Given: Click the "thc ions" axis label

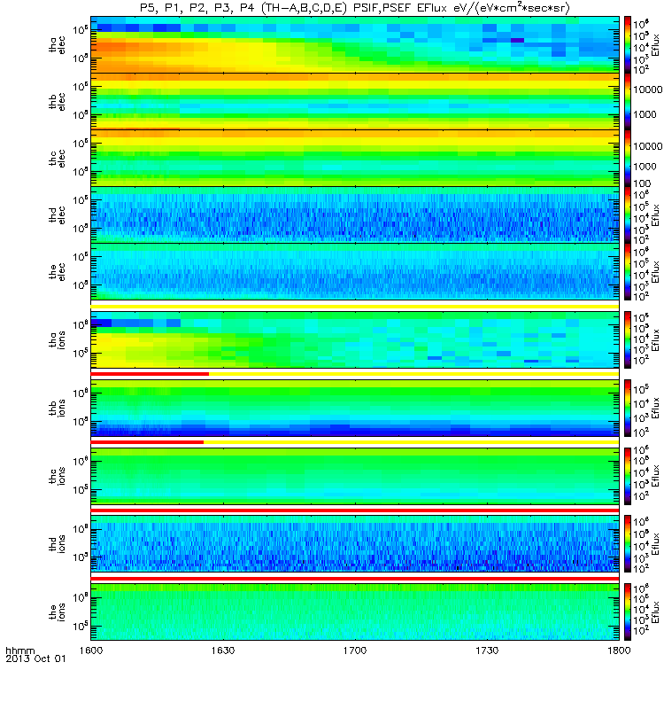Looking at the screenshot, I should click(57, 476).
